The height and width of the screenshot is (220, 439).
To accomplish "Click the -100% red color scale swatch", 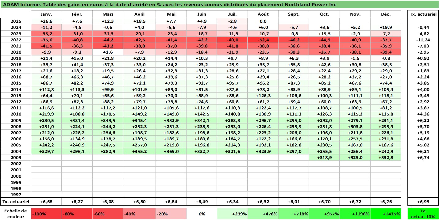I will [x=47, y=214].
